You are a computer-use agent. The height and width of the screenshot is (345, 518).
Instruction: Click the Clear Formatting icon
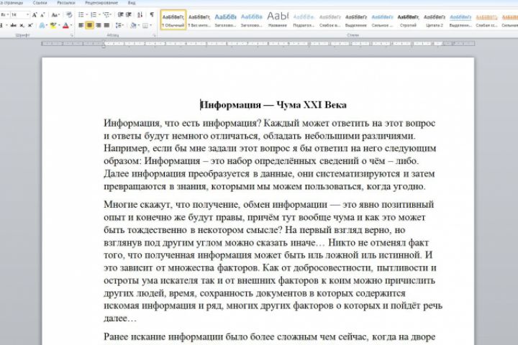[69, 15]
